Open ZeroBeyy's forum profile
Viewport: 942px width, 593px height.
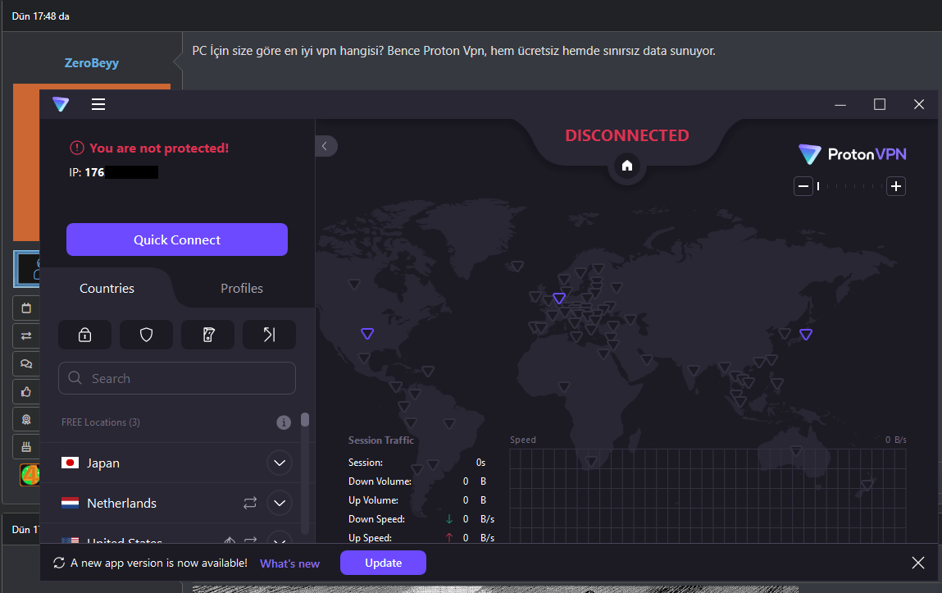(x=91, y=63)
